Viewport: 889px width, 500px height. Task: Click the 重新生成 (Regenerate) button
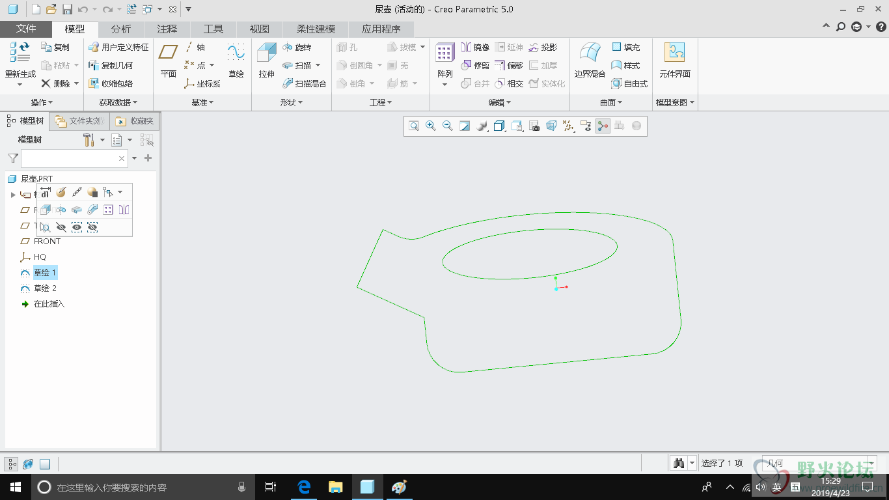click(20, 64)
